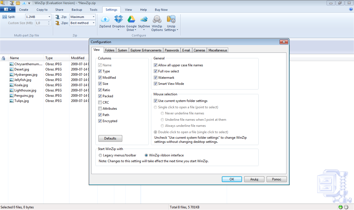This screenshot has height=210, width=354.
Task: Open the .Zip compression level dropdown
Action: click(93, 17)
